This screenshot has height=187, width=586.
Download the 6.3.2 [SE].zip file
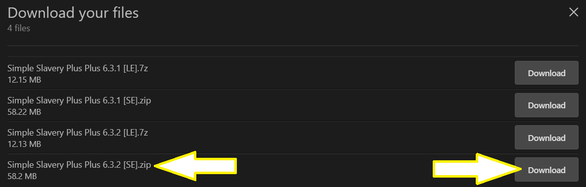click(x=546, y=170)
